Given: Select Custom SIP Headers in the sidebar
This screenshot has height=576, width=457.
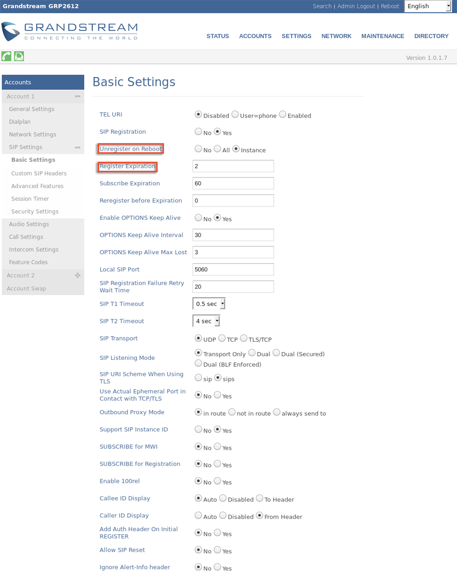Looking at the screenshot, I should click(39, 173).
